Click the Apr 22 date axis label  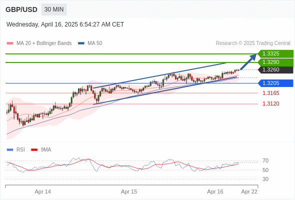[249, 191]
